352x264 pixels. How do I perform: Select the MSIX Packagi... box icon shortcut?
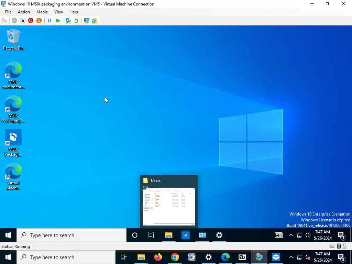coord(13,143)
